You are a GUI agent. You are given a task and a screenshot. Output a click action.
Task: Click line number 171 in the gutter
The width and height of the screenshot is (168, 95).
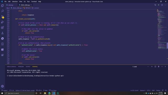coord(8,45)
